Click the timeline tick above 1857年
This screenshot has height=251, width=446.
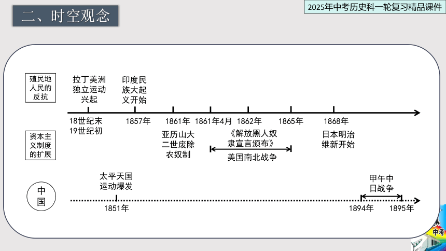click(135, 109)
